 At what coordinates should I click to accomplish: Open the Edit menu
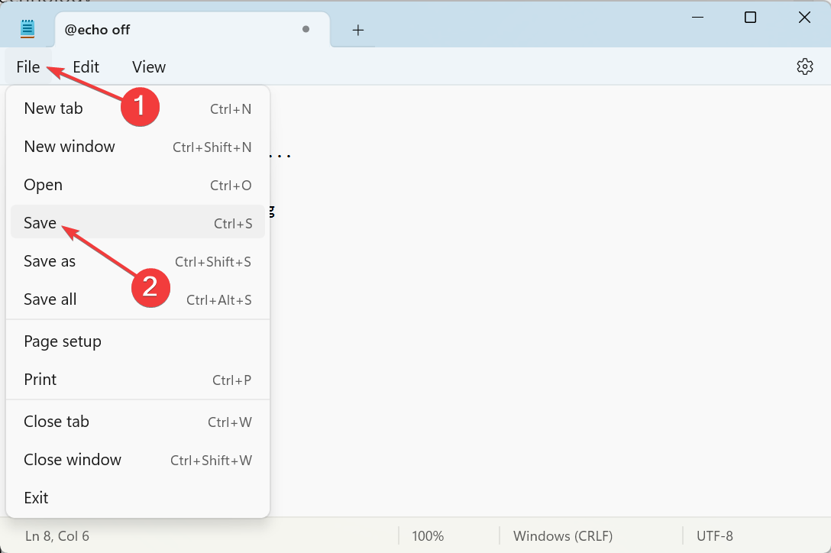coord(86,67)
